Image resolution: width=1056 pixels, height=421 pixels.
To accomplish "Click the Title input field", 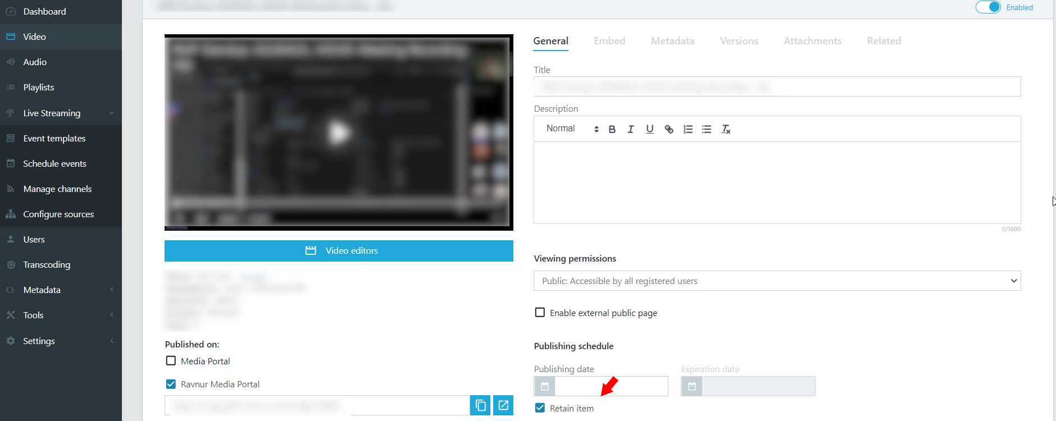I will [x=777, y=86].
